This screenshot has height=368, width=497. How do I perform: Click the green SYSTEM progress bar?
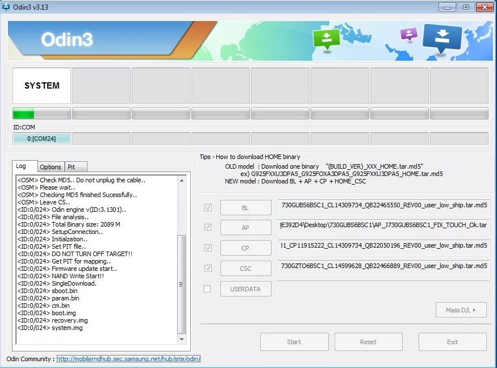[x=41, y=113]
